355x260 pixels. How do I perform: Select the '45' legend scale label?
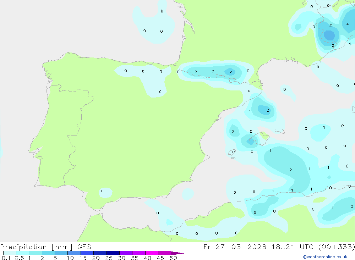(x=160, y=258)
